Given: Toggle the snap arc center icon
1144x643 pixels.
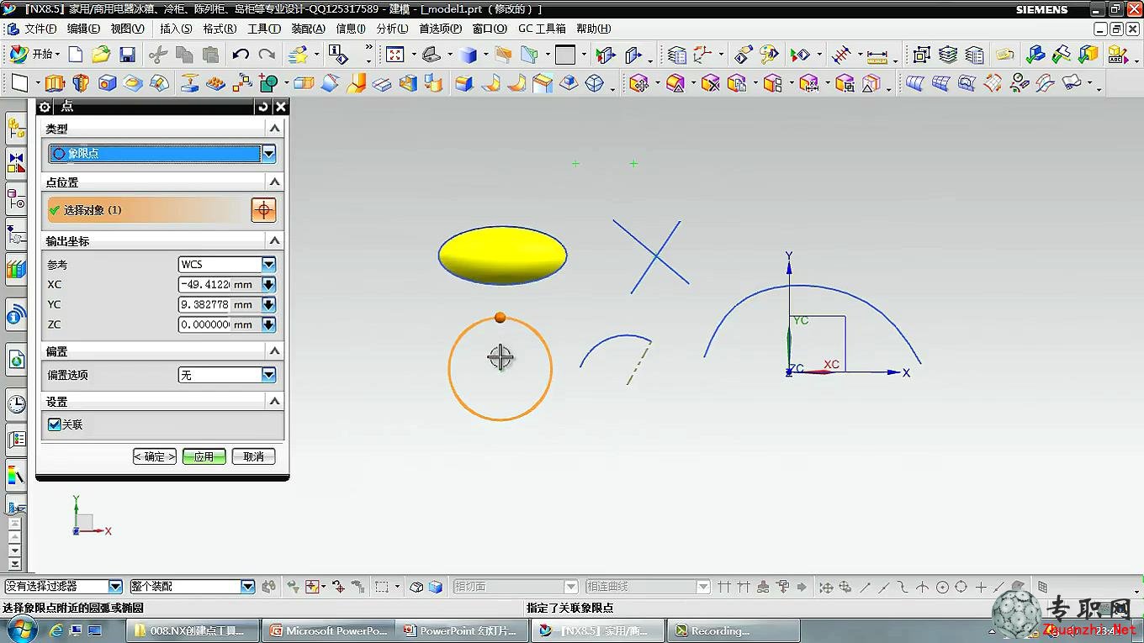Looking at the screenshot, I should tap(942, 587).
